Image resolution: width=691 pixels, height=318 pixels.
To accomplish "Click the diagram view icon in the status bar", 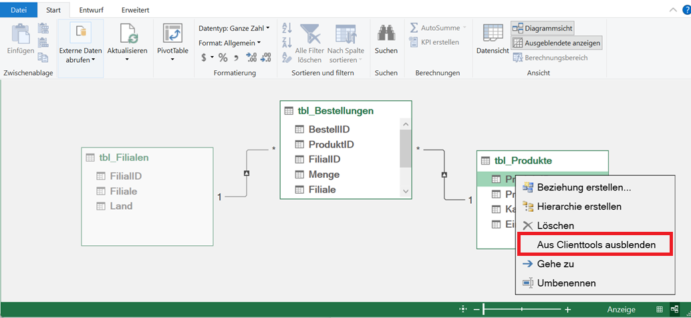I will 675,309.
